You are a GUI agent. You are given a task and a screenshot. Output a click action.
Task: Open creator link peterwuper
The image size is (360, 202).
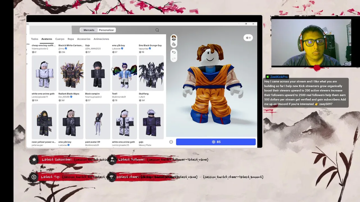[x=37, y=145]
